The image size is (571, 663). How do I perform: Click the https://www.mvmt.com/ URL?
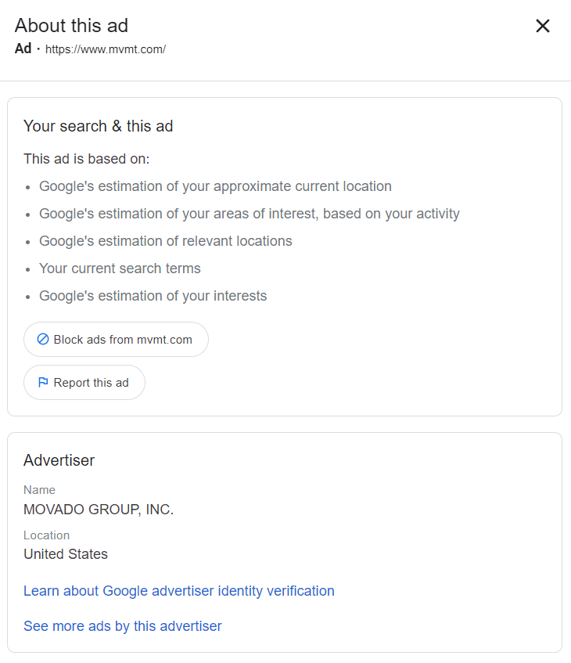pyautogui.click(x=106, y=49)
